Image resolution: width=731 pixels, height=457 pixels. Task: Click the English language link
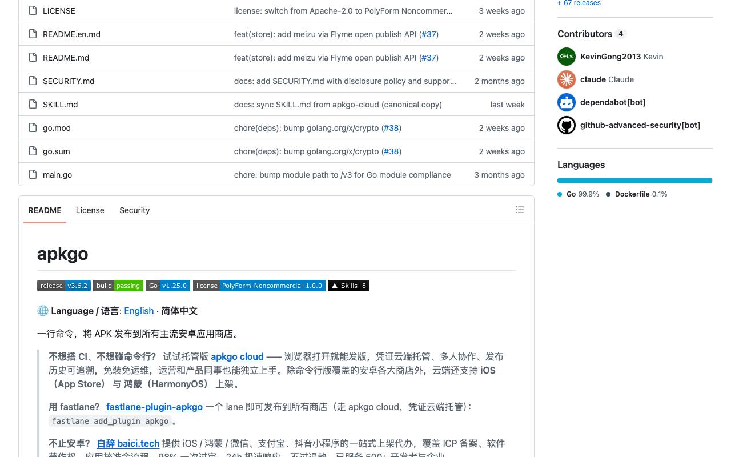click(139, 311)
